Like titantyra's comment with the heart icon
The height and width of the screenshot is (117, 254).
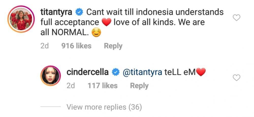click(236, 18)
